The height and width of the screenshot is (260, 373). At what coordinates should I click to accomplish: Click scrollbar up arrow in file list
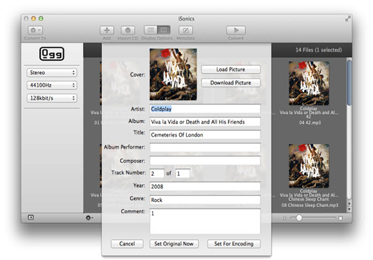click(x=349, y=204)
